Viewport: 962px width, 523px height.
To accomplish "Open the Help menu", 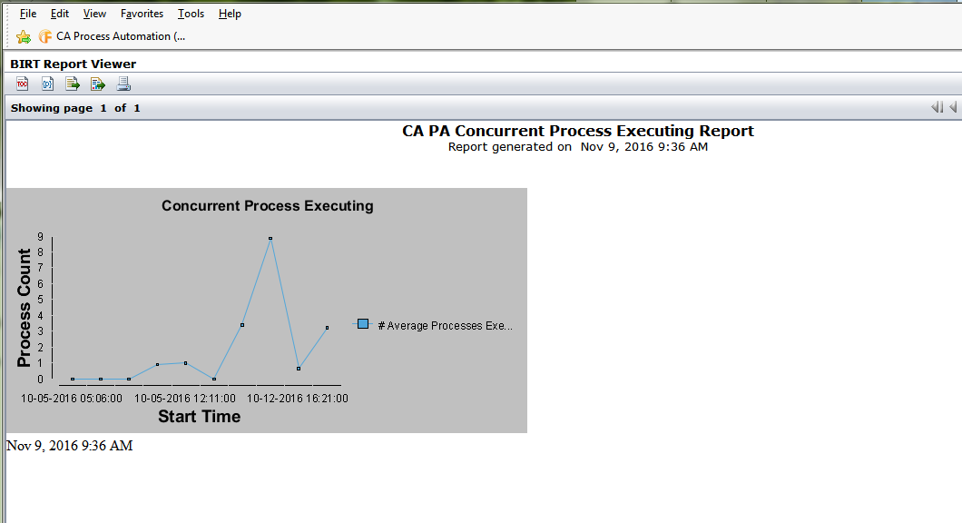I will (230, 14).
